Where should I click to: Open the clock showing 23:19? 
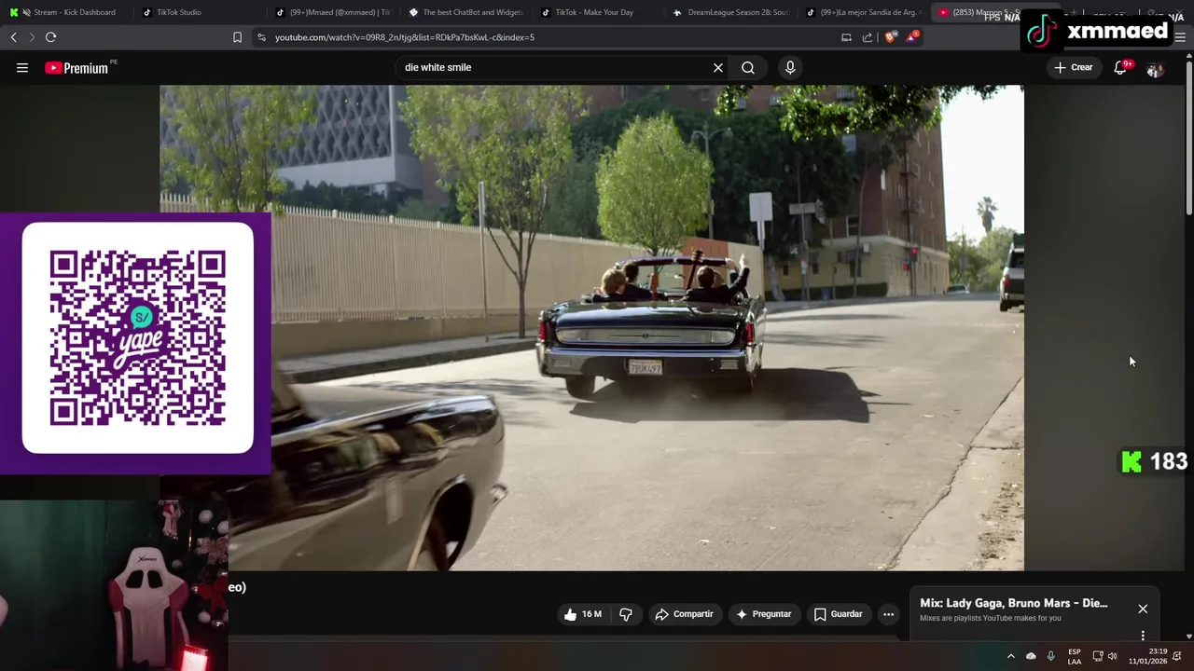coord(1147,656)
